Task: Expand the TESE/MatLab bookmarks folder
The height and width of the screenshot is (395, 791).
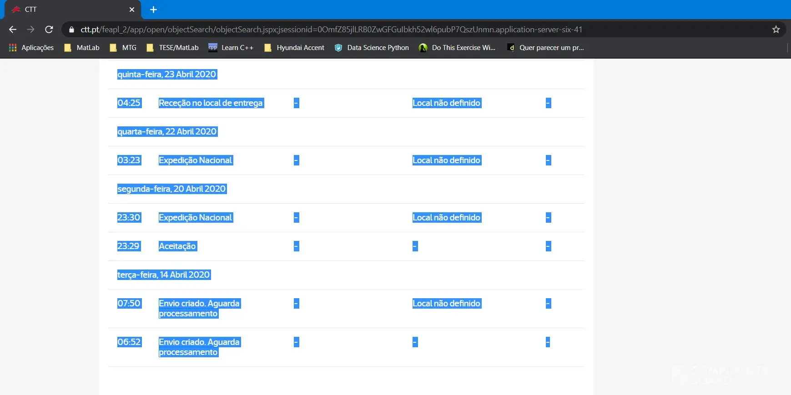Action: (172, 48)
